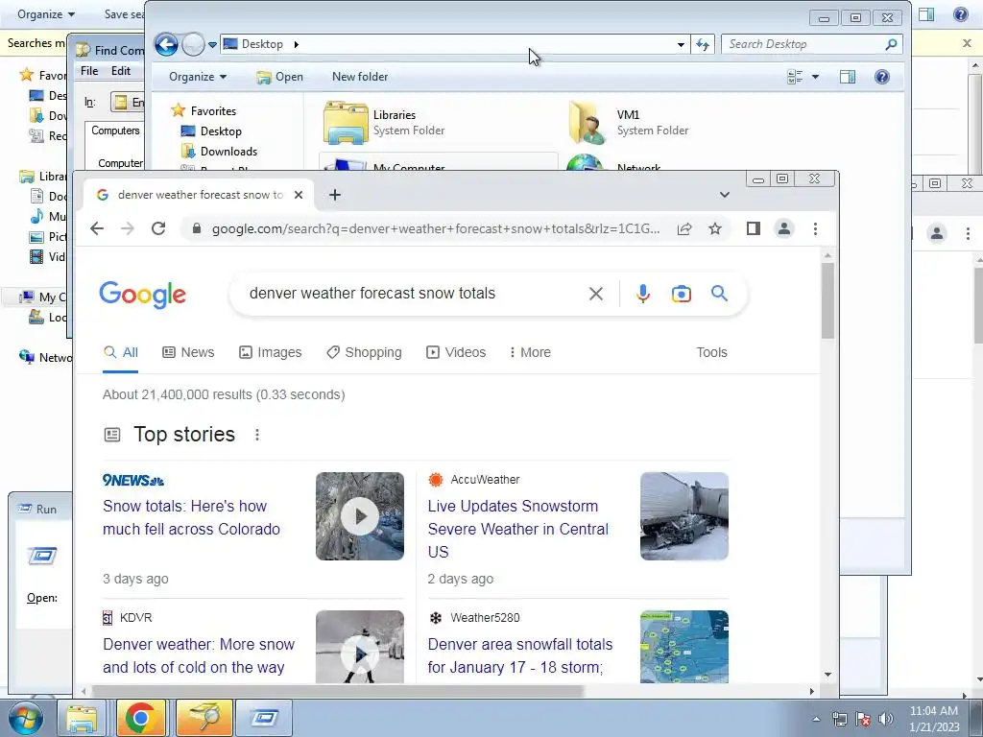Open Chrome side panel

[754, 228]
